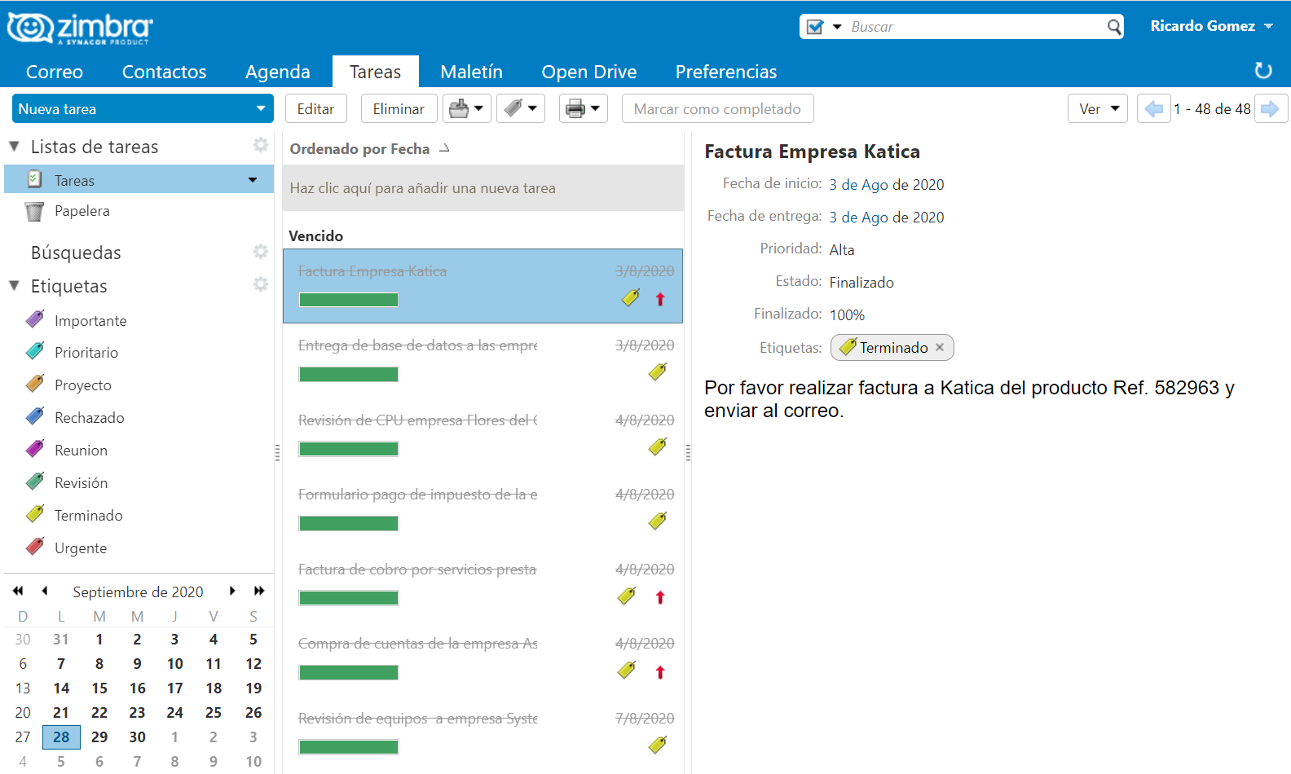Image resolution: width=1291 pixels, height=774 pixels.
Task: Click the green progress bar of Factura Empresa Katica
Action: click(x=348, y=300)
